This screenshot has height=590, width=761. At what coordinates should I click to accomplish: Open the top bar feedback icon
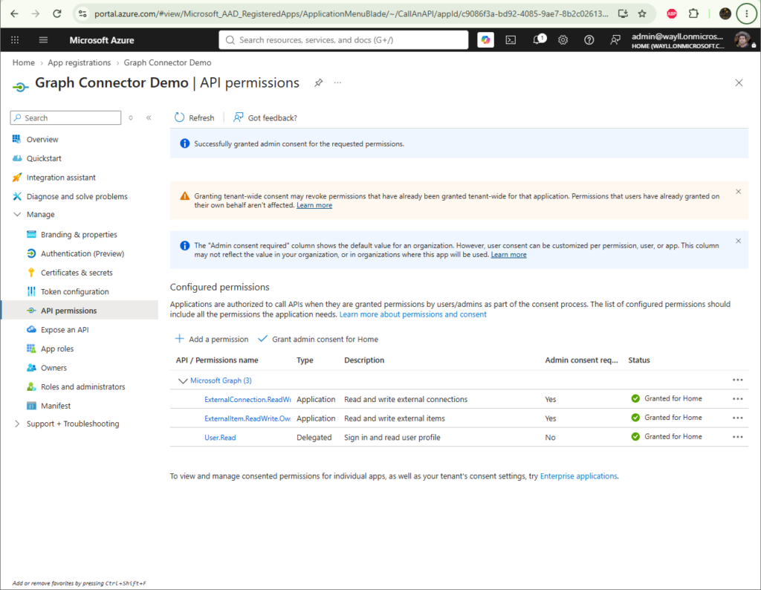pos(615,40)
